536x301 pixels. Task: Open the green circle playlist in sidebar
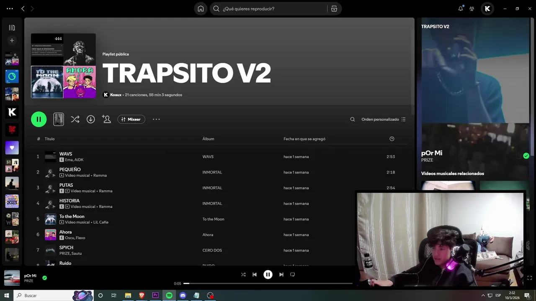[12, 77]
